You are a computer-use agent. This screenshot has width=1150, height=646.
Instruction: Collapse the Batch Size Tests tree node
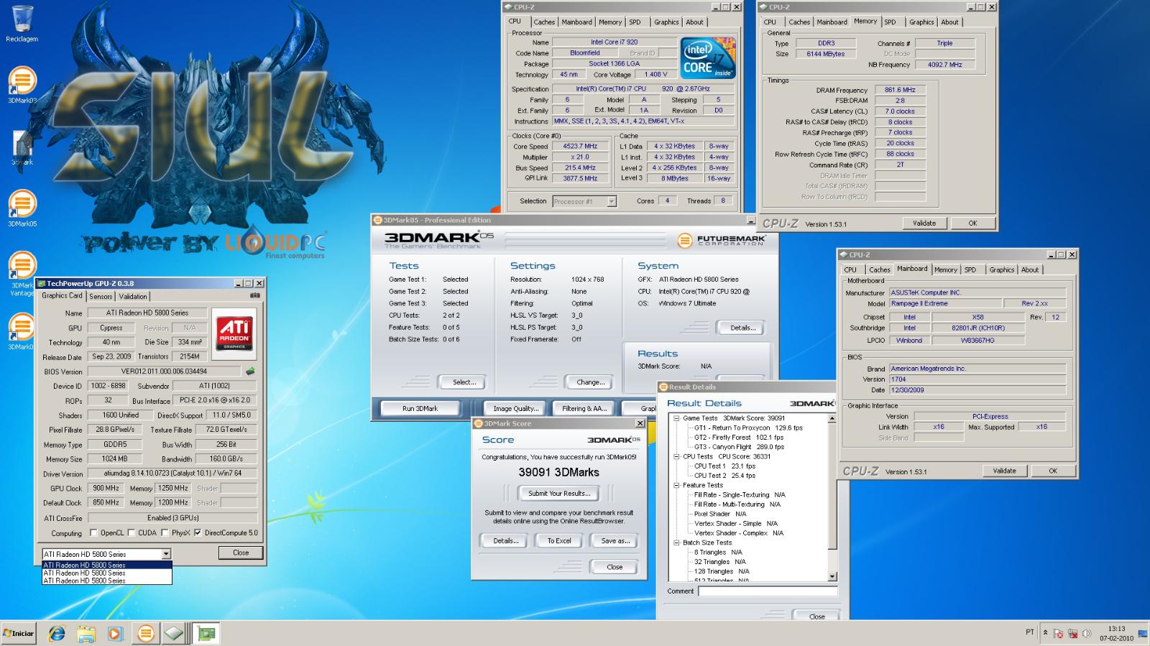tap(676, 543)
